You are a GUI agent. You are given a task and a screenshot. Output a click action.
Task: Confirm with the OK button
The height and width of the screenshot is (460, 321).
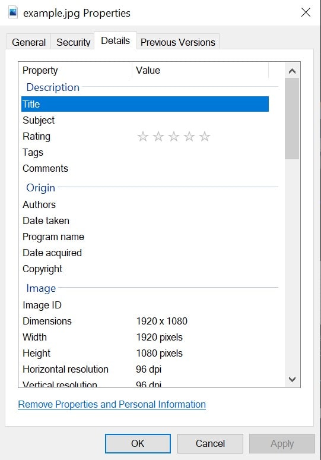coord(138,443)
